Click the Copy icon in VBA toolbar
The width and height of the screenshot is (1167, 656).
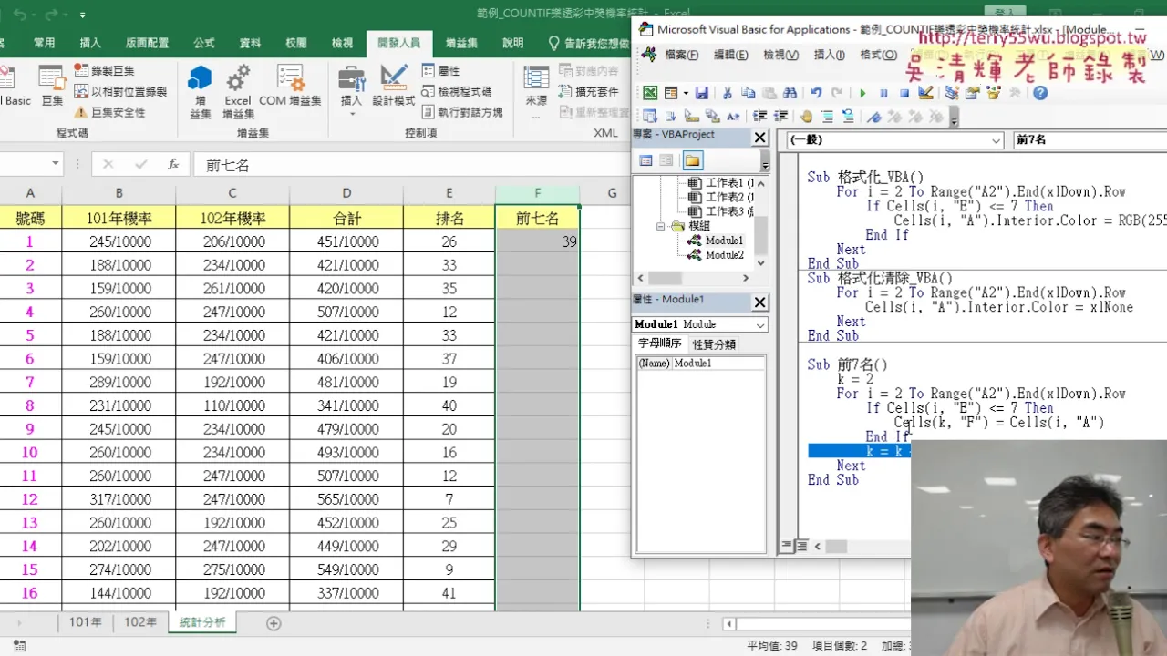(749, 93)
